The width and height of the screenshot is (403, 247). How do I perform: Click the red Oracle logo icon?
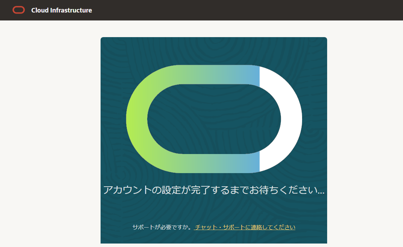19,10
